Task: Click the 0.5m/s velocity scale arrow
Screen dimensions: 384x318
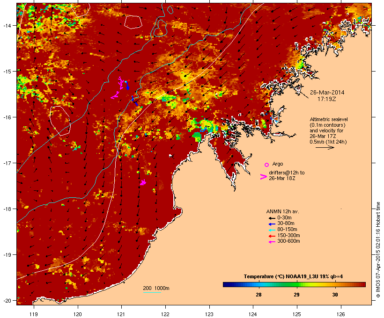Action: point(325,147)
